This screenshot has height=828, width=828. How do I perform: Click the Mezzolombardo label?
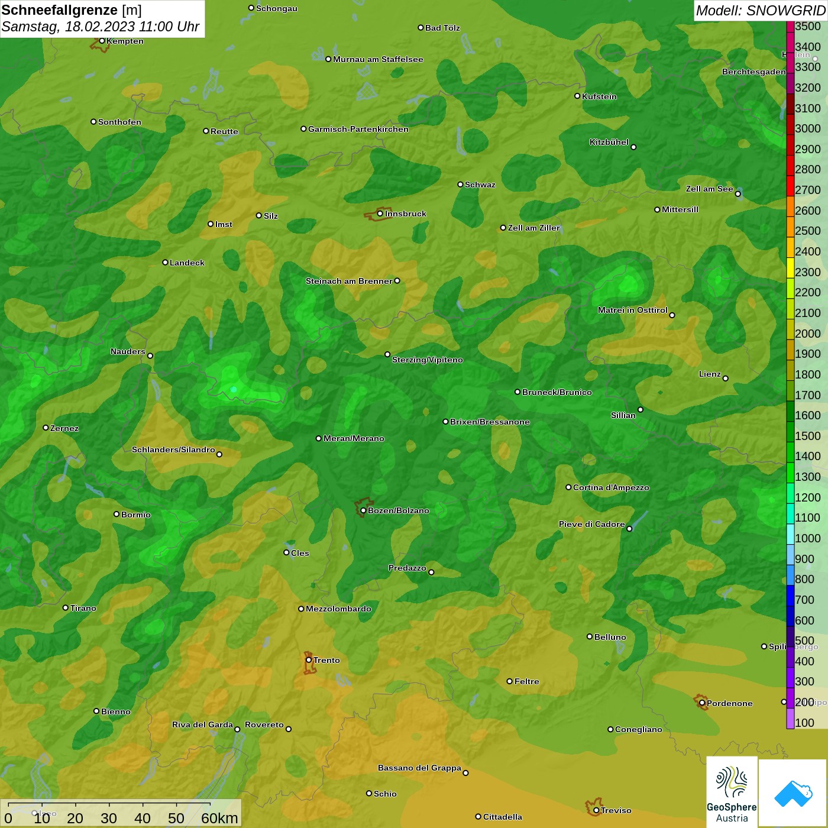pos(339,609)
